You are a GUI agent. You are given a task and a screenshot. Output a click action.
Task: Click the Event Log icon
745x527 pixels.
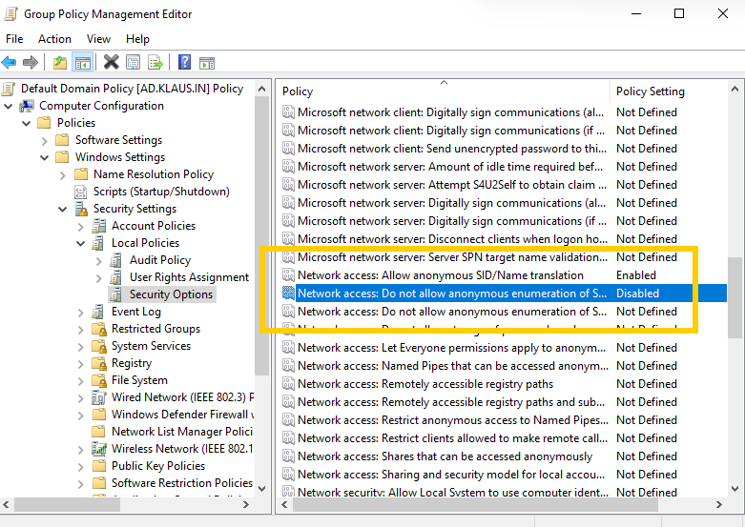[98, 312]
